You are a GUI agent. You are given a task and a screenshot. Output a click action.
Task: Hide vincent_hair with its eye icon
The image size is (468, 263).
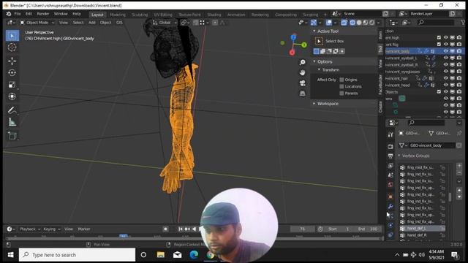click(x=446, y=78)
